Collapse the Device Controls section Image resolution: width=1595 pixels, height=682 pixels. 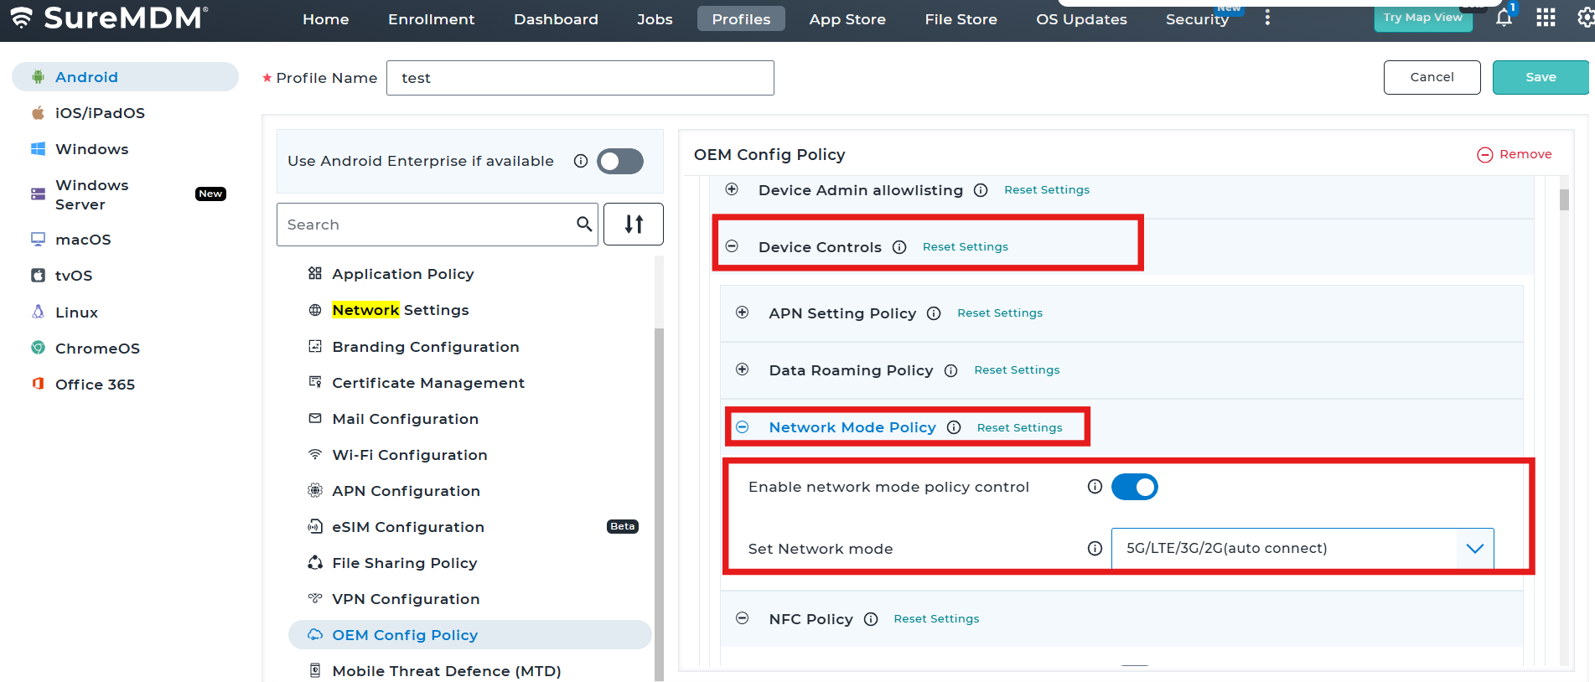[x=732, y=246]
